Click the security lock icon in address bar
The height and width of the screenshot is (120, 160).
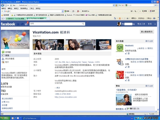tap(116, 5)
